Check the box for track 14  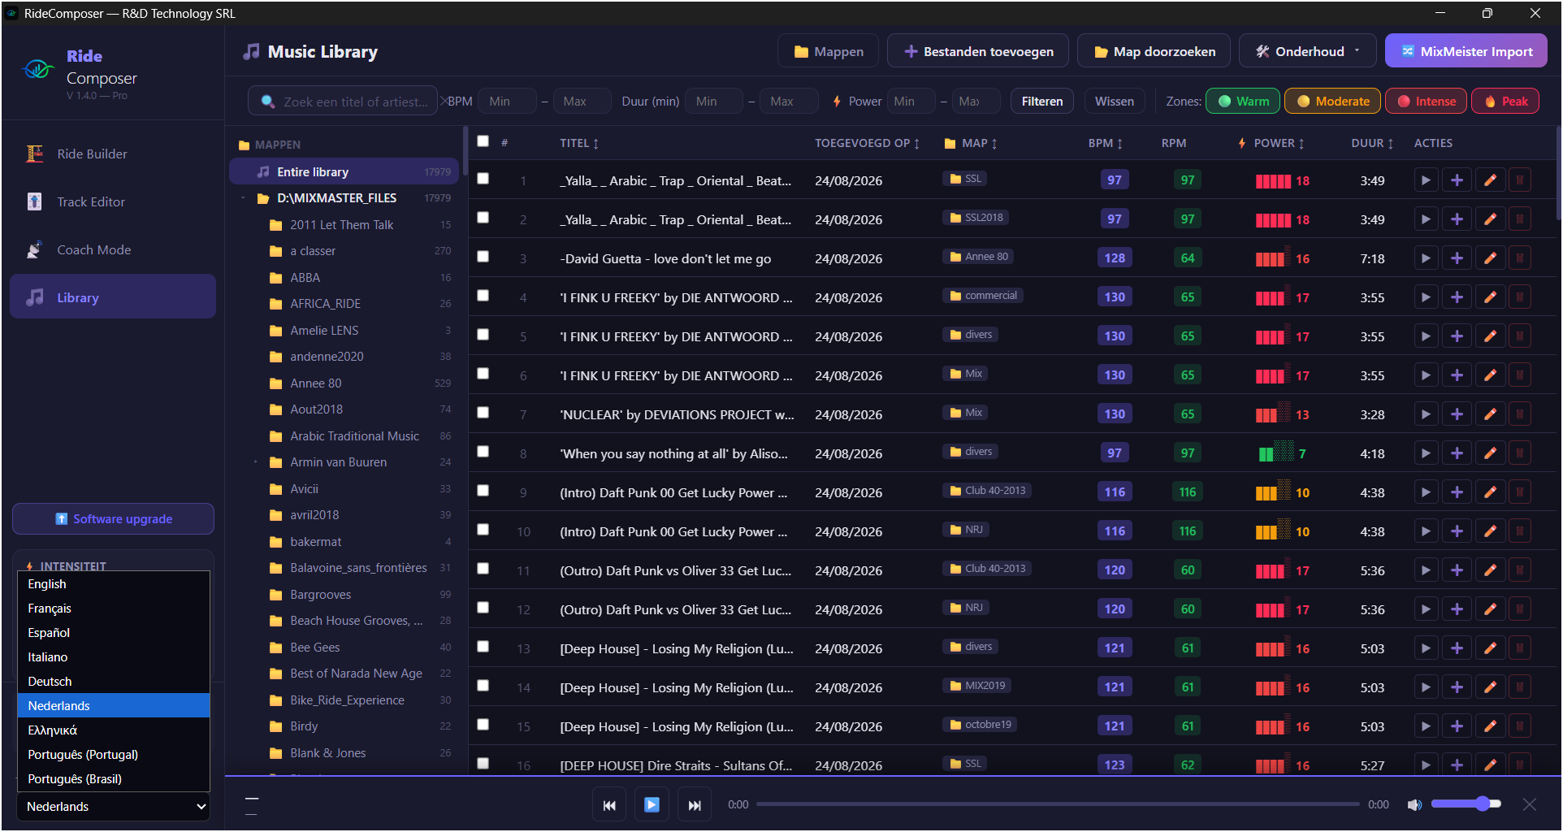[x=483, y=686]
